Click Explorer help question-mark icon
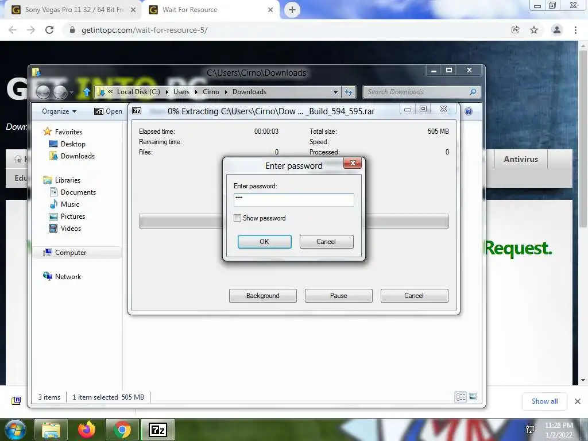The image size is (588, 441). (x=469, y=111)
